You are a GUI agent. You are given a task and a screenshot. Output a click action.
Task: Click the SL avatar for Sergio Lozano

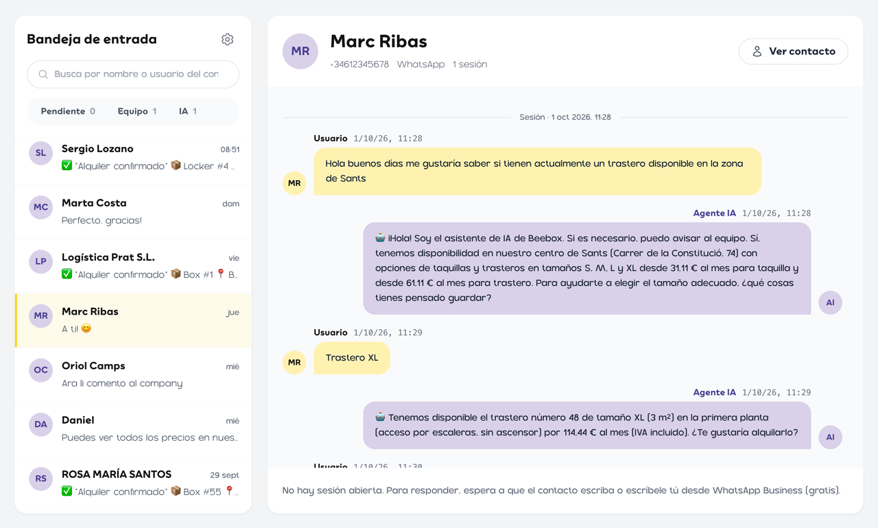[x=40, y=153]
